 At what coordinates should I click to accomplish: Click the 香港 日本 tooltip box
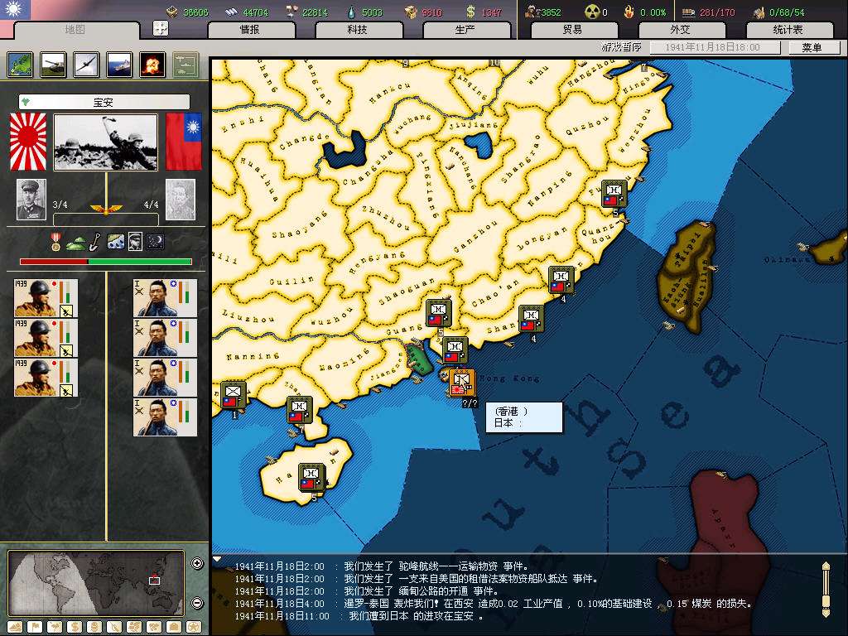pyautogui.click(x=524, y=417)
